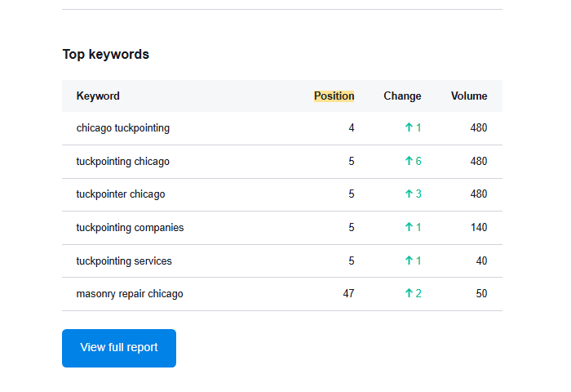Click the Keyword column header
Viewport: 571px width, 392px height.
point(98,96)
